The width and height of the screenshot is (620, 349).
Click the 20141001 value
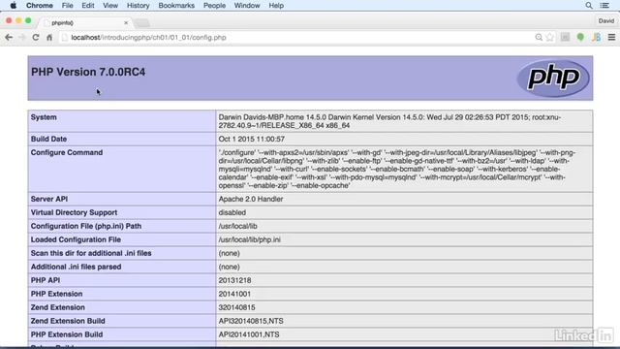pos(234,294)
